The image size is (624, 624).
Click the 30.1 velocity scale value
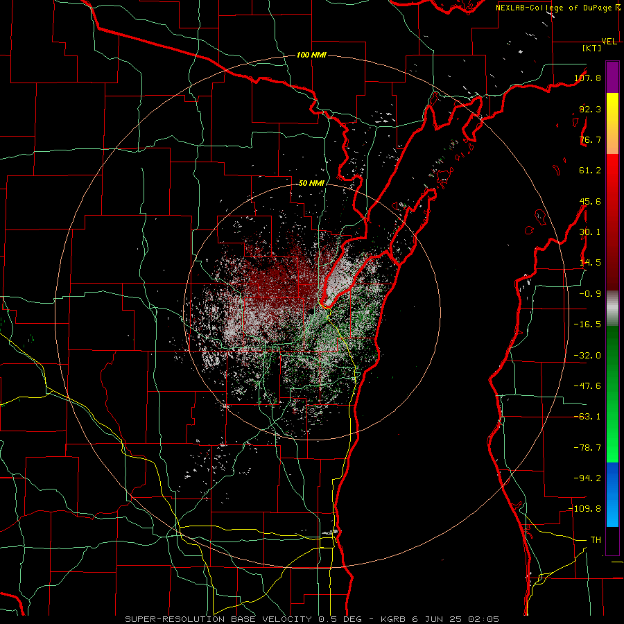coord(590,232)
